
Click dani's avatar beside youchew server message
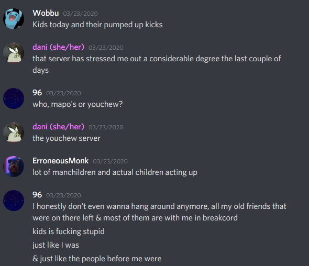(x=14, y=132)
